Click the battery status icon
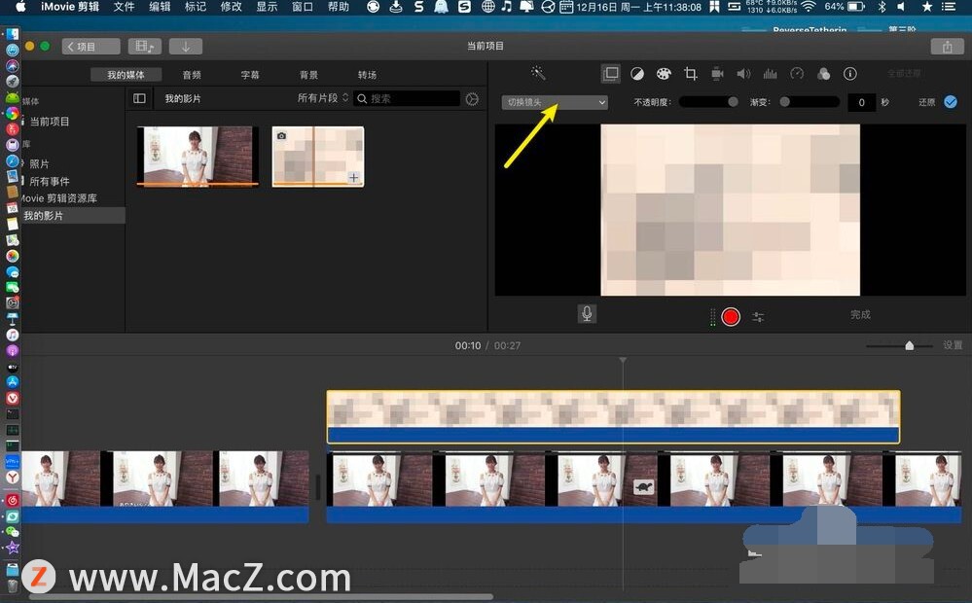This screenshot has width=972, height=603. coord(856,7)
